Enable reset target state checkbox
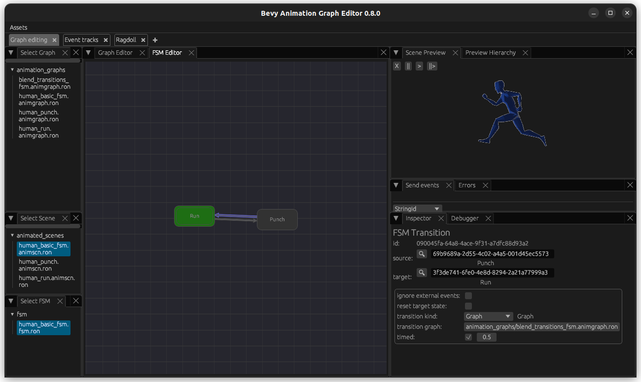 pyautogui.click(x=468, y=306)
